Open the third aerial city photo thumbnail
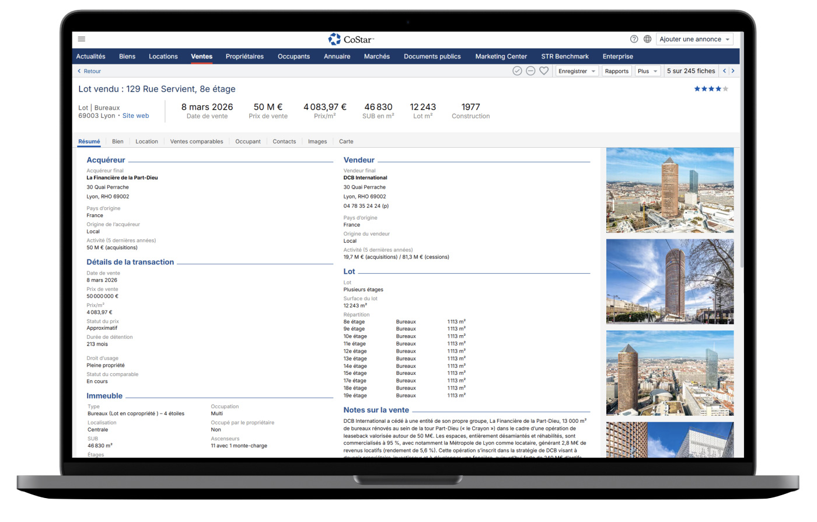Image resolution: width=817 pixels, height=522 pixels. (670, 373)
